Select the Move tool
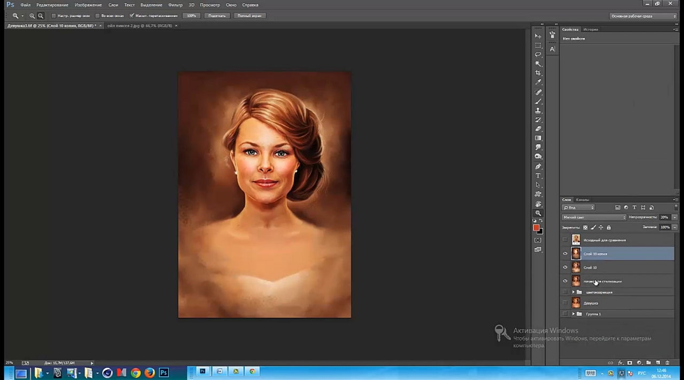 [x=538, y=36]
